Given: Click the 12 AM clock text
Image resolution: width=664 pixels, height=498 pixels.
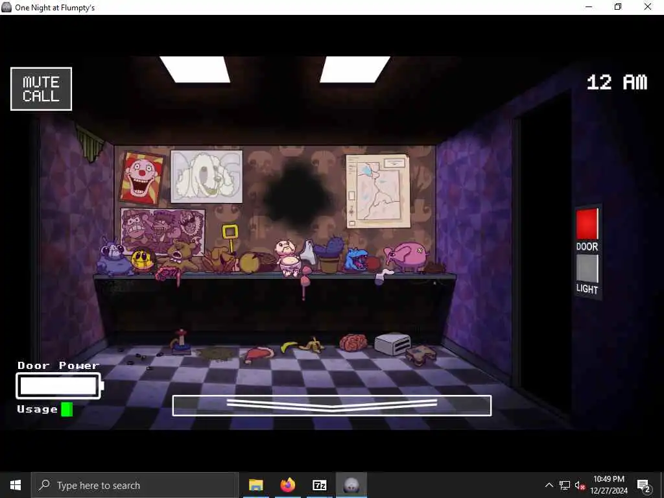Looking at the screenshot, I should pyautogui.click(x=617, y=82).
